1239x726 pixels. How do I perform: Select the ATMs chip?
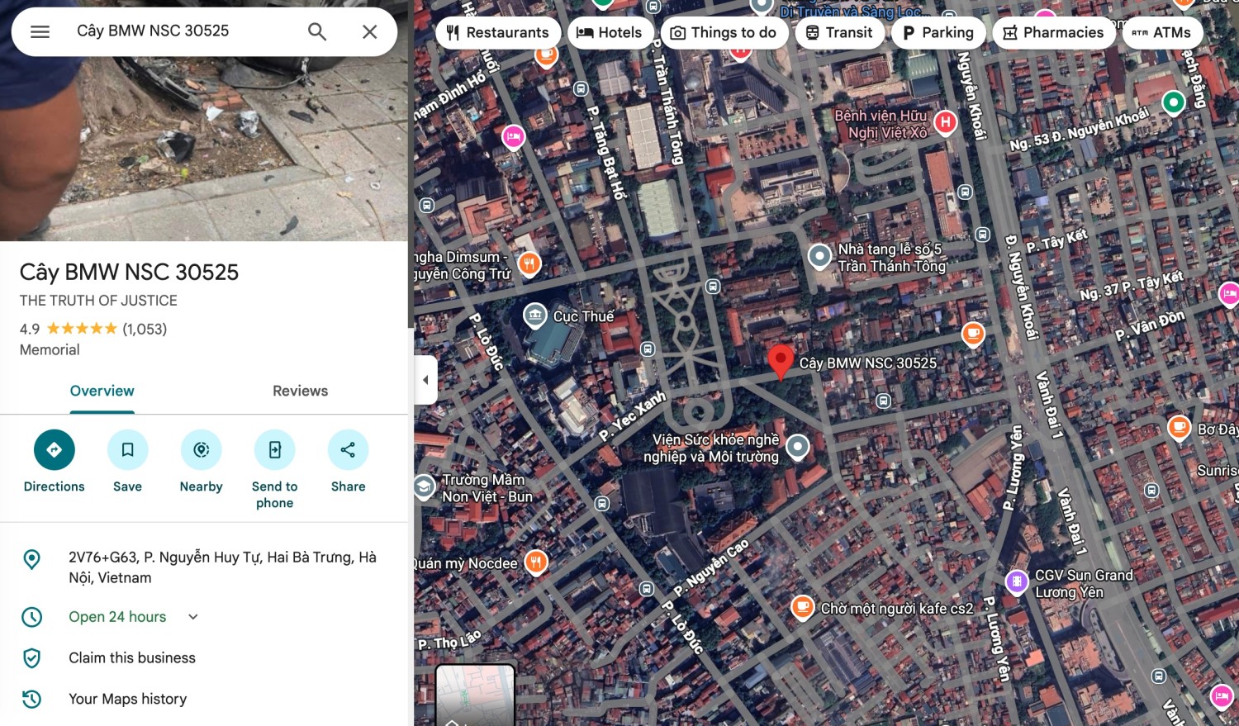click(1162, 32)
